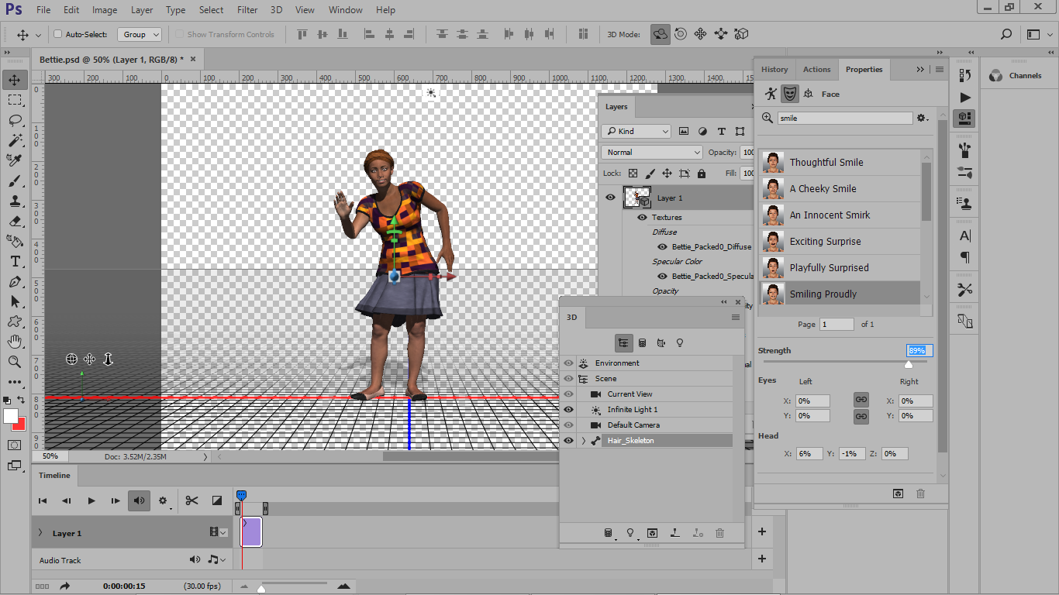The width and height of the screenshot is (1059, 595).
Task: Select the Move tool in the toolbox
Action: 15,79
